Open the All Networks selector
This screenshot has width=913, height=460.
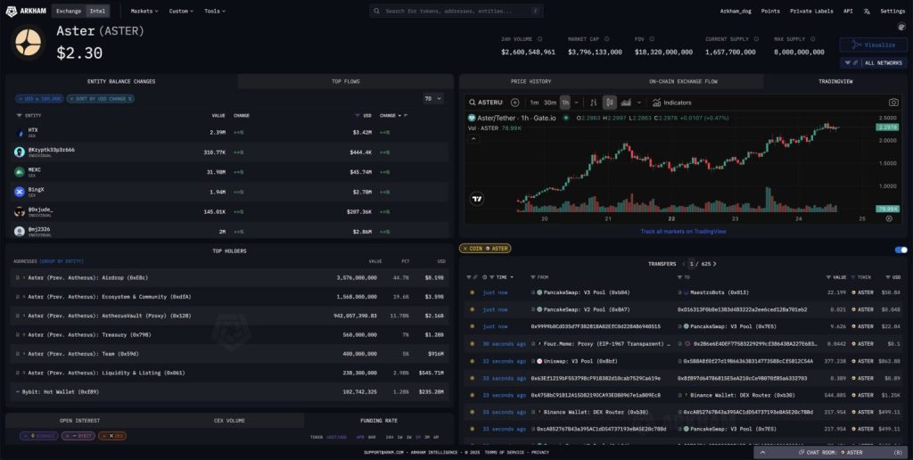(x=874, y=63)
